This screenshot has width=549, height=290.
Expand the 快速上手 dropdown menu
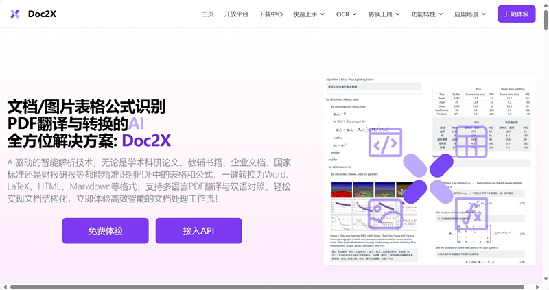[309, 14]
